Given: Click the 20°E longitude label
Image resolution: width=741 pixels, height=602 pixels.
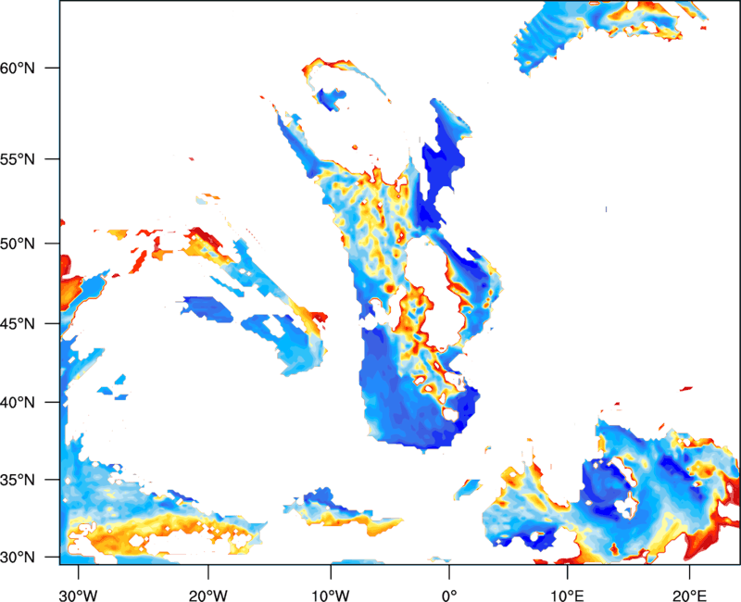Looking at the screenshot, I should (689, 596).
